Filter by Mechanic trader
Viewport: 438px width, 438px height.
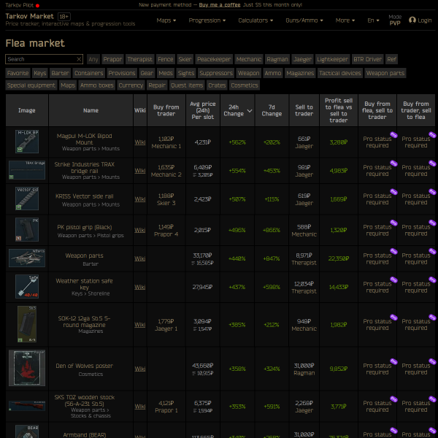[249, 59]
